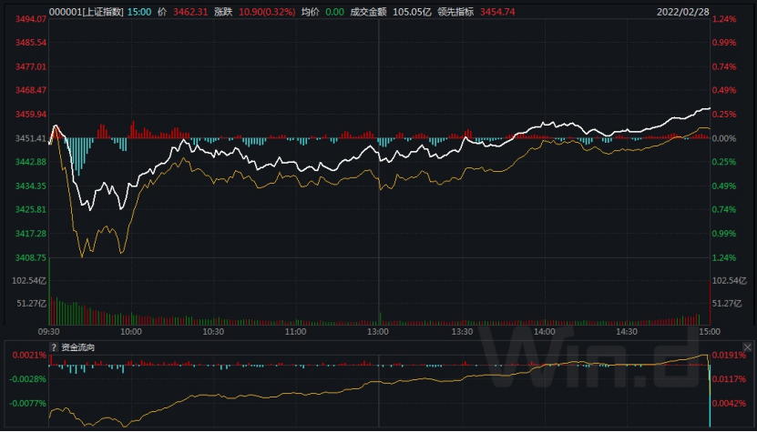Click the left 51.27亿 volume axis label
Screen dimensions: 757x432
[x=31, y=303]
